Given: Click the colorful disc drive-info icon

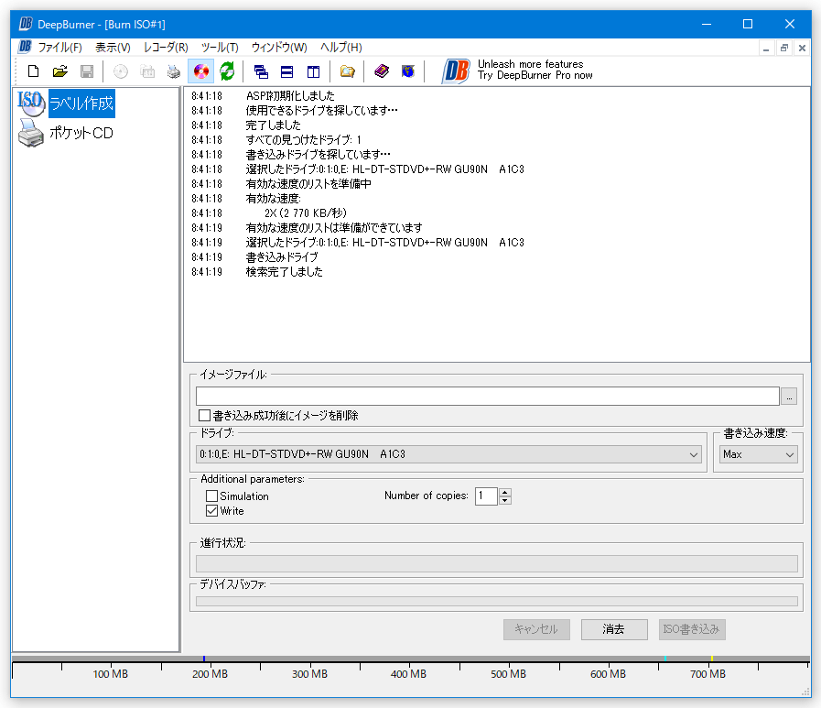Looking at the screenshot, I should pos(201,71).
